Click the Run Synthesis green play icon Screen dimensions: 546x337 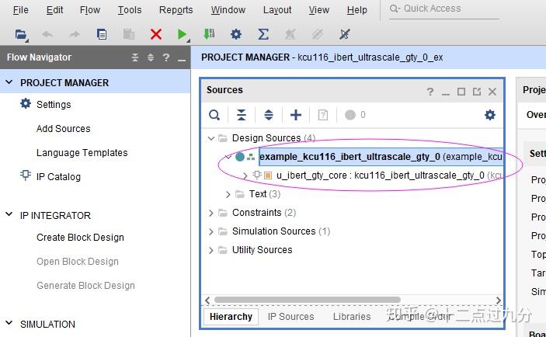tap(181, 34)
